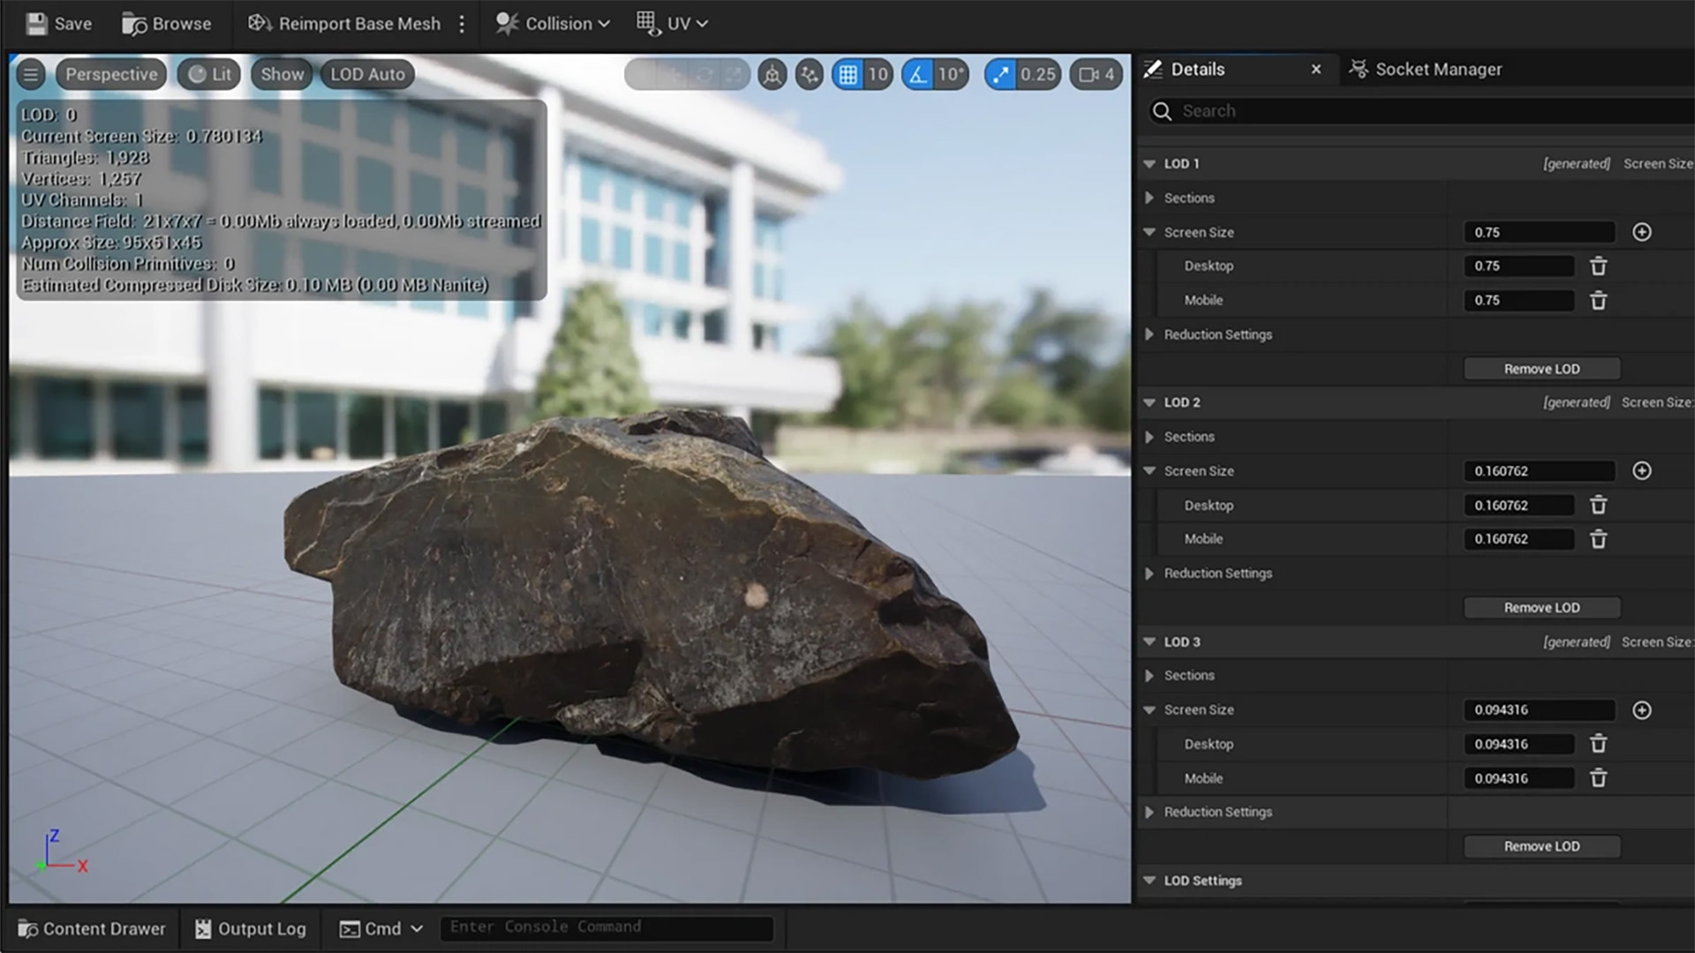Collapse the LOD 2 section
This screenshot has height=953, width=1695.
pyautogui.click(x=1149, y=402)
